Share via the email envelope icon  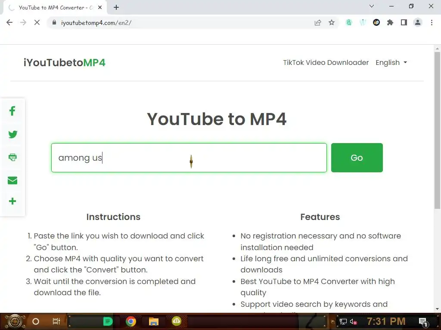click(12, 180)
